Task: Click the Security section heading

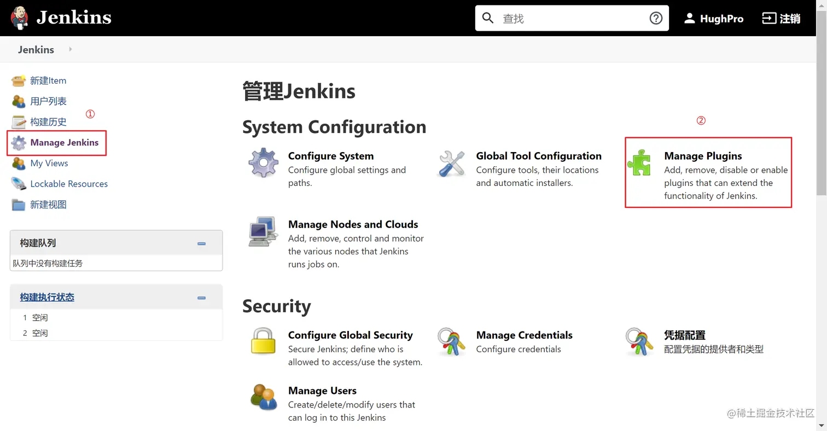Action: (276, 306)
